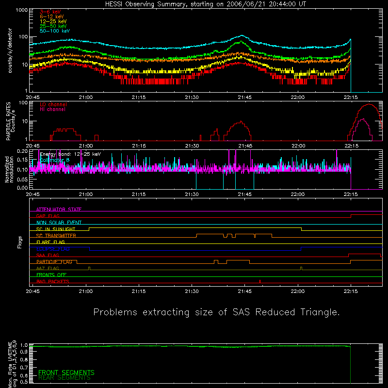The height and width of the screenshot is (388, 388).
Task: Select the red 3-6 keV legend entry
Action: (50, 12)
